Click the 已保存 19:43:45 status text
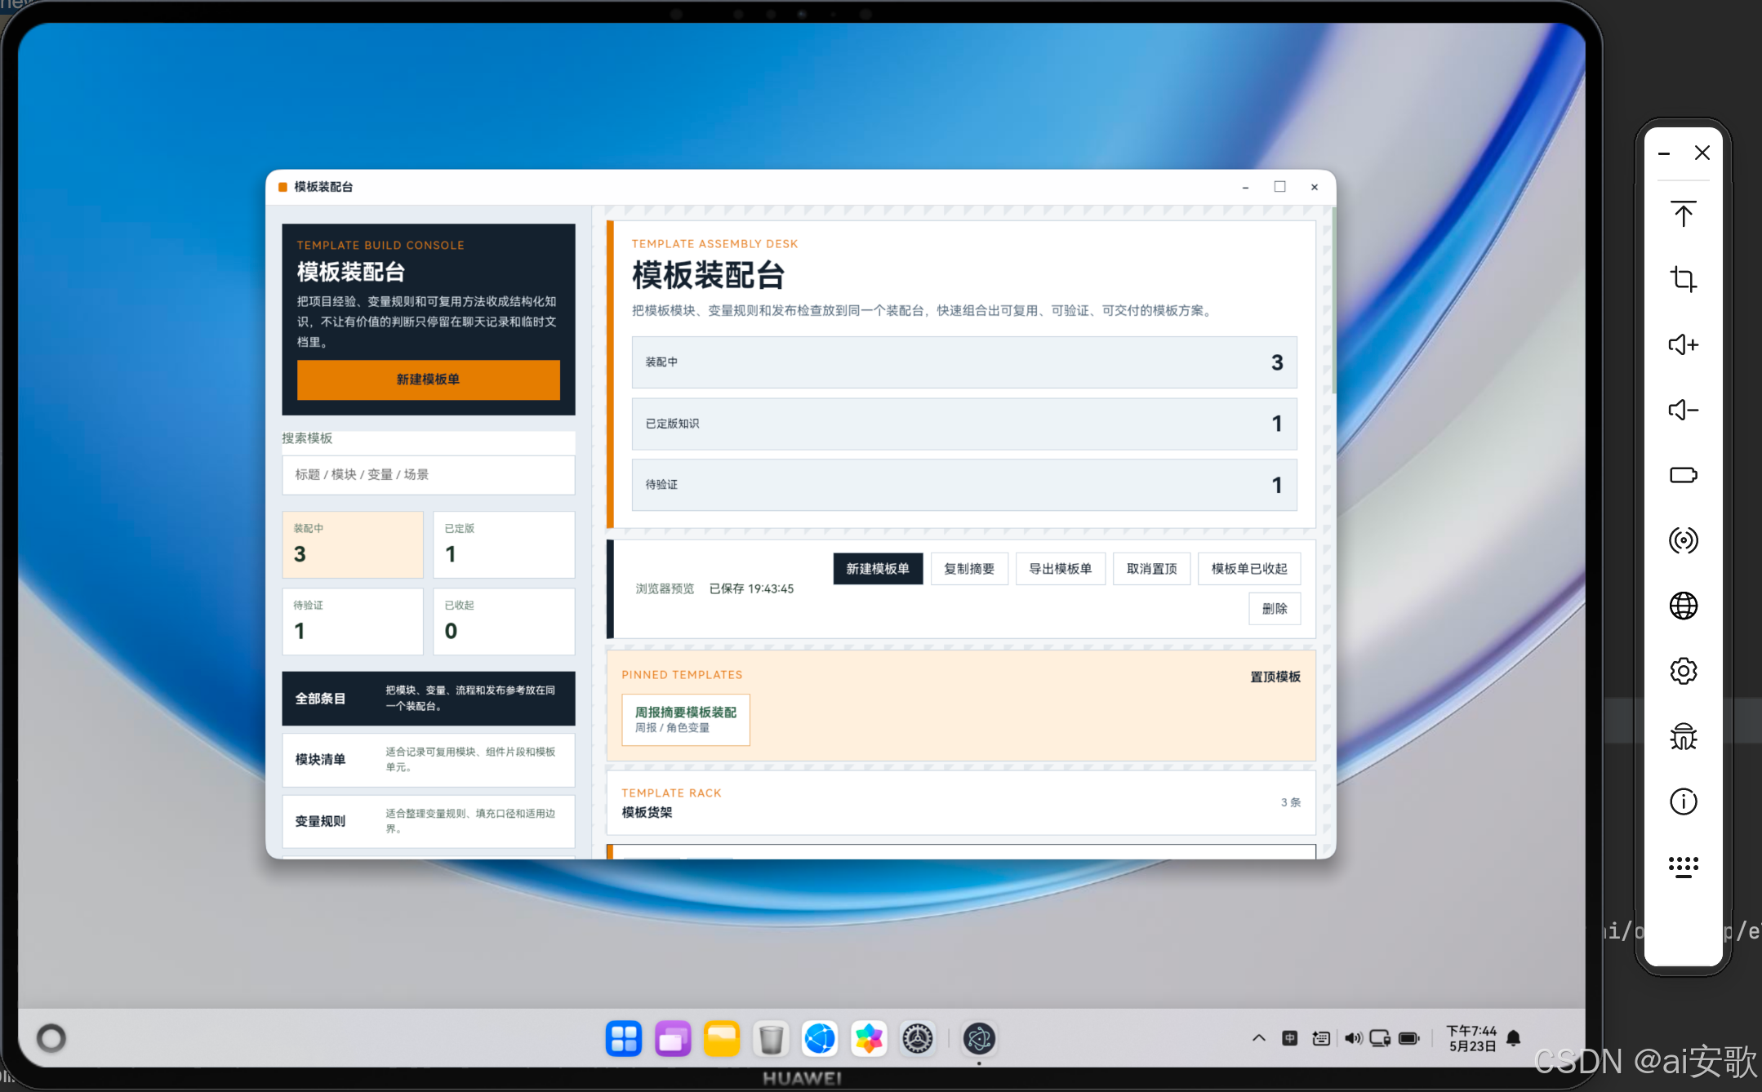The image size is (1762, 1092). pos(751,589)
